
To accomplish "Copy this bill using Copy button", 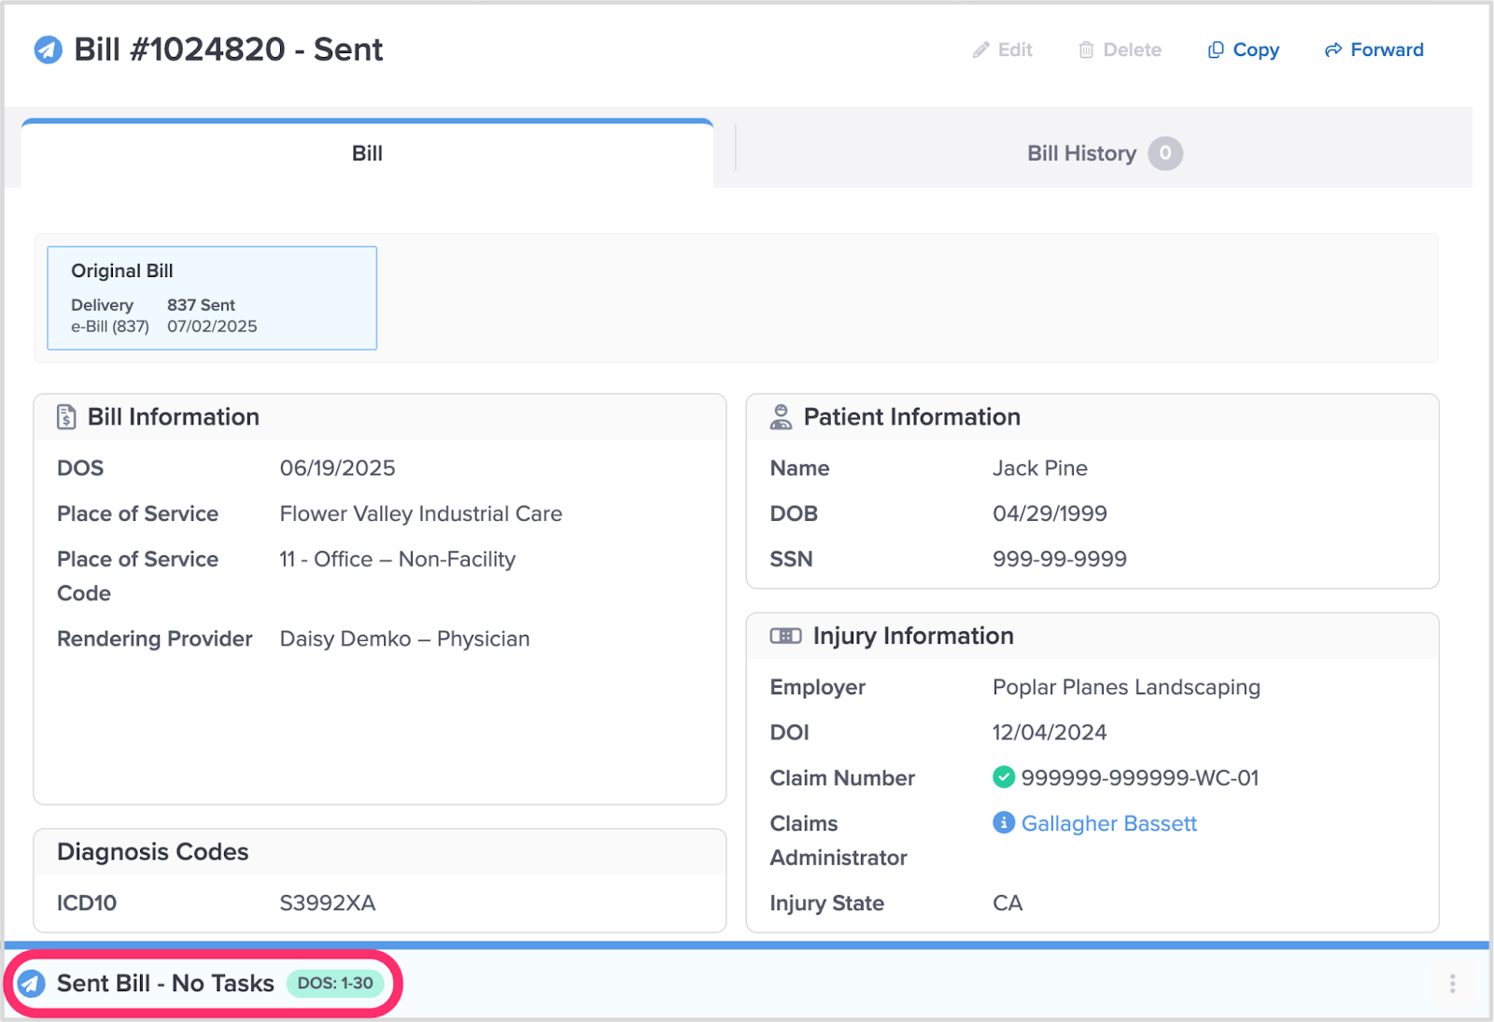I will tap(1243, 50).
